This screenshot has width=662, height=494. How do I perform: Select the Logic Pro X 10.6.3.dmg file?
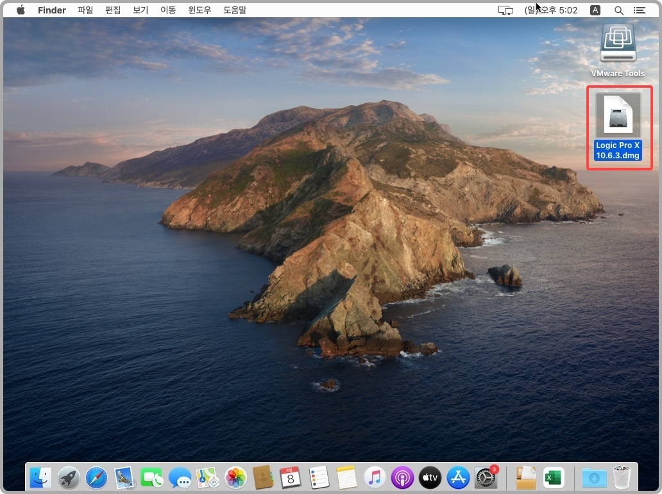618,127
